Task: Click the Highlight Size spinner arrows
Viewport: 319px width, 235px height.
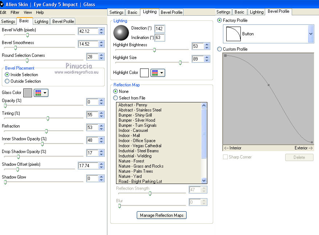Action: tap(207, 59)
